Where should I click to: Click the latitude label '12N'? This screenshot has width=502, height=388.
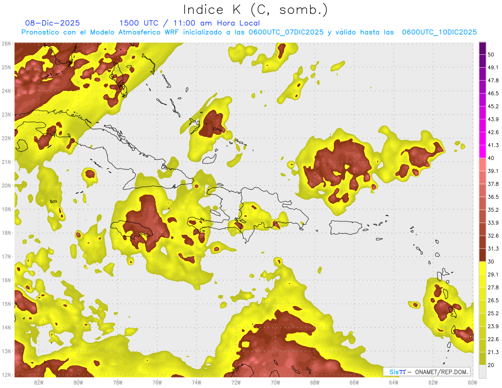6,375
